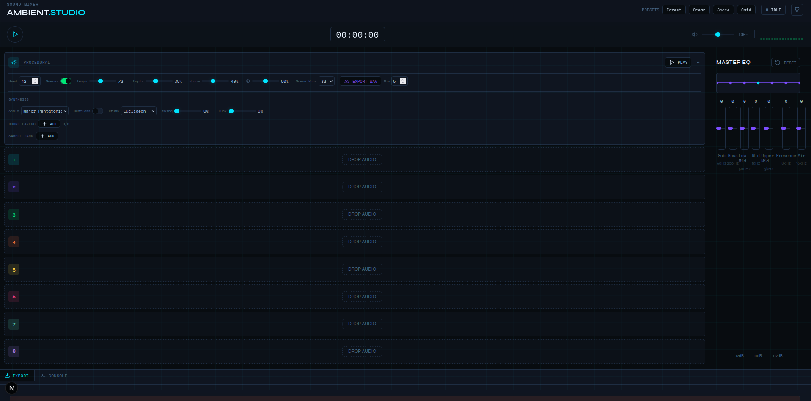Click the cyan node on EQ curve

pyautogui.click(x=758, y=83)
